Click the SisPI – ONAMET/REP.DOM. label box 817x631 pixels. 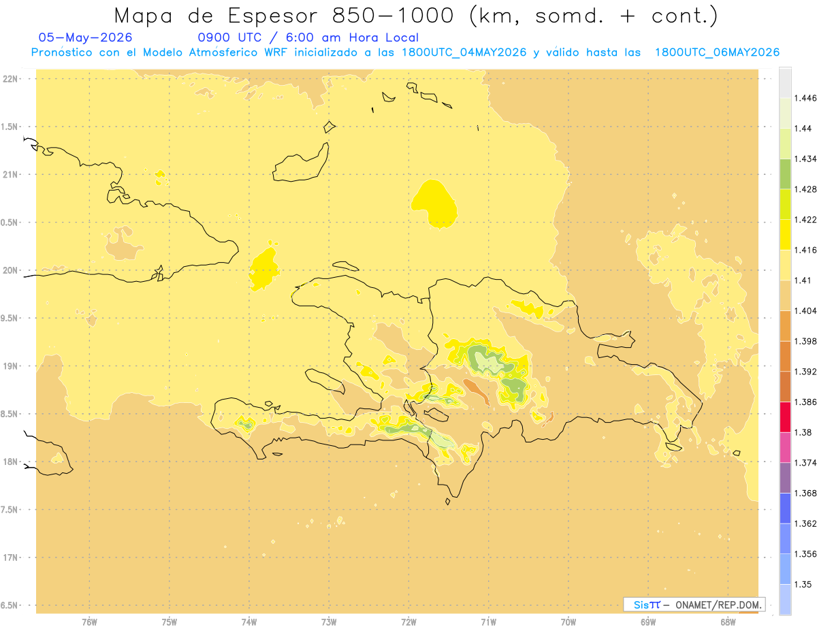[x=694, y=604]
